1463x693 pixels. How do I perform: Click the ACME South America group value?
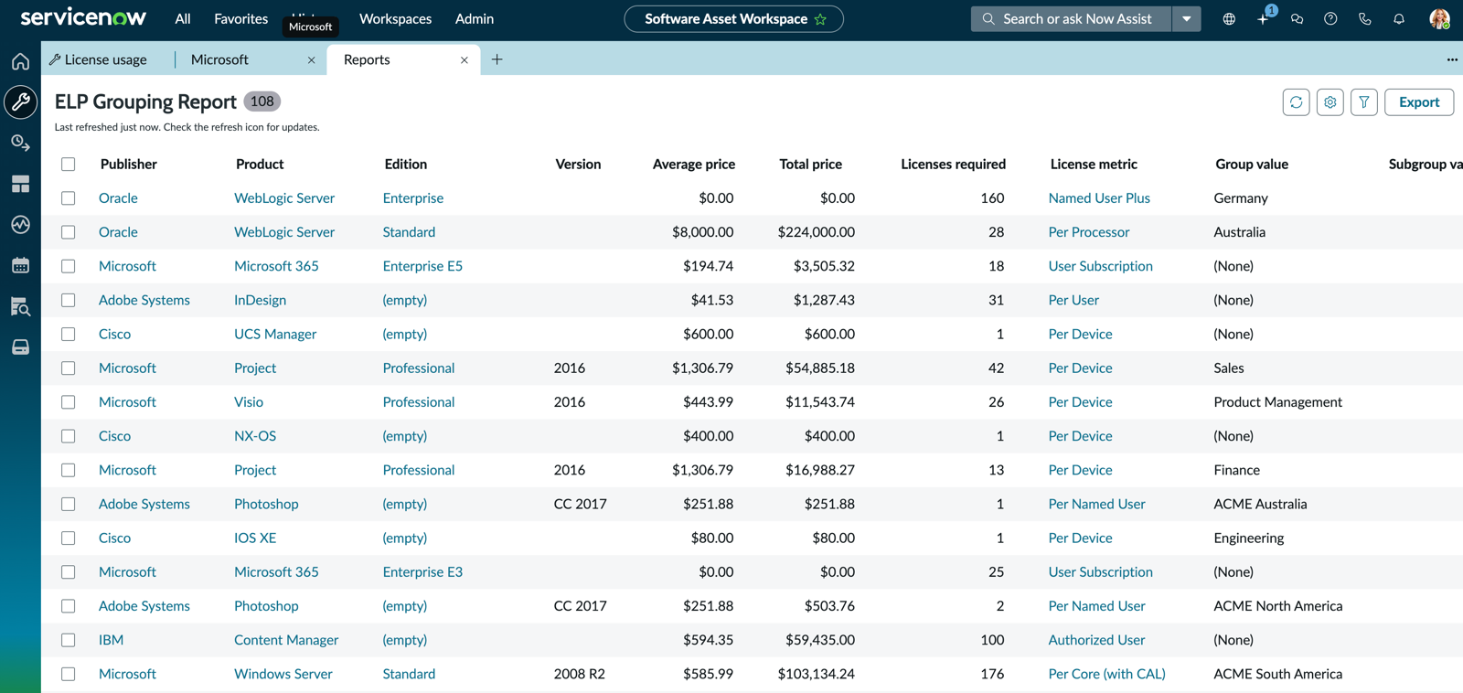(1277, 674)
